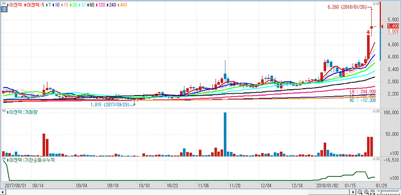The image size is (401, 195).
Task: Click the 01/29 date label
Action: pos(381,185)
